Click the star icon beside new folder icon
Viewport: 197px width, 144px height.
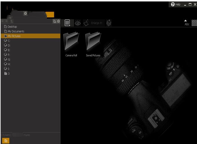point(59,21)
